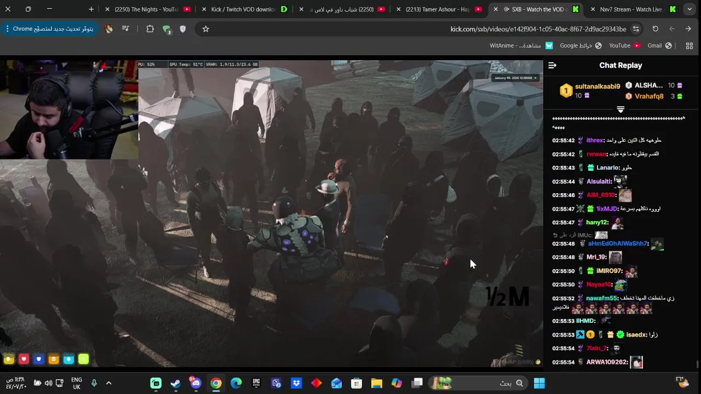Click the shield extension icon
This screenshot has height=394, width=701.
click(x=183, y=29)
